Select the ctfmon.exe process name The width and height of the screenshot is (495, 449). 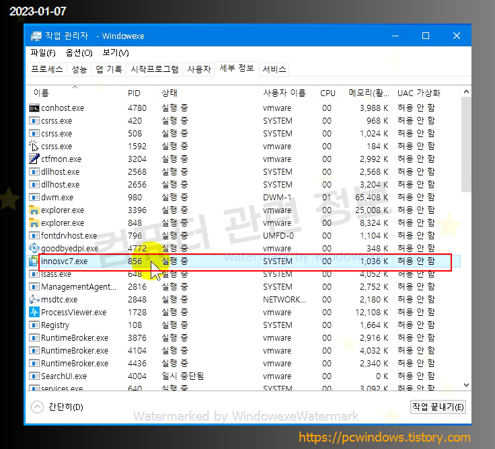[61, 159]
